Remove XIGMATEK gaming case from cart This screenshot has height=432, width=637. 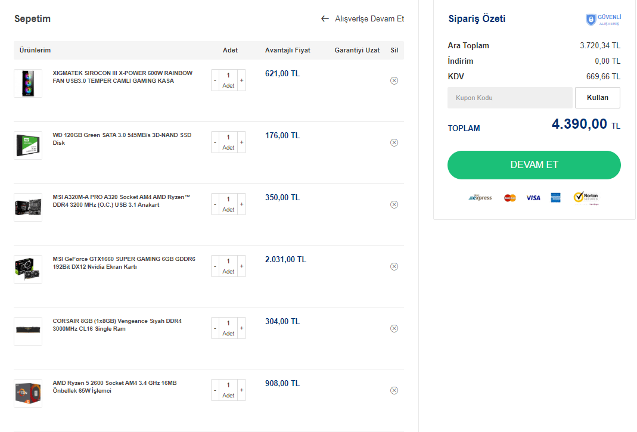click(394, 80)
